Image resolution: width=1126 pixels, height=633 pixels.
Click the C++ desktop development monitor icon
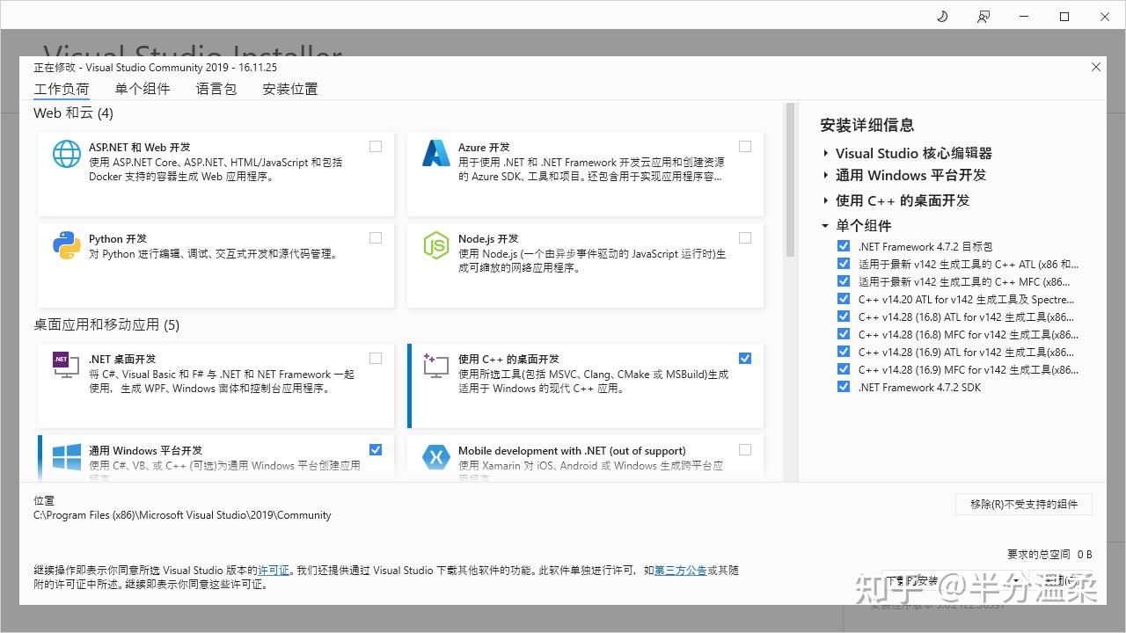(435, 365)
